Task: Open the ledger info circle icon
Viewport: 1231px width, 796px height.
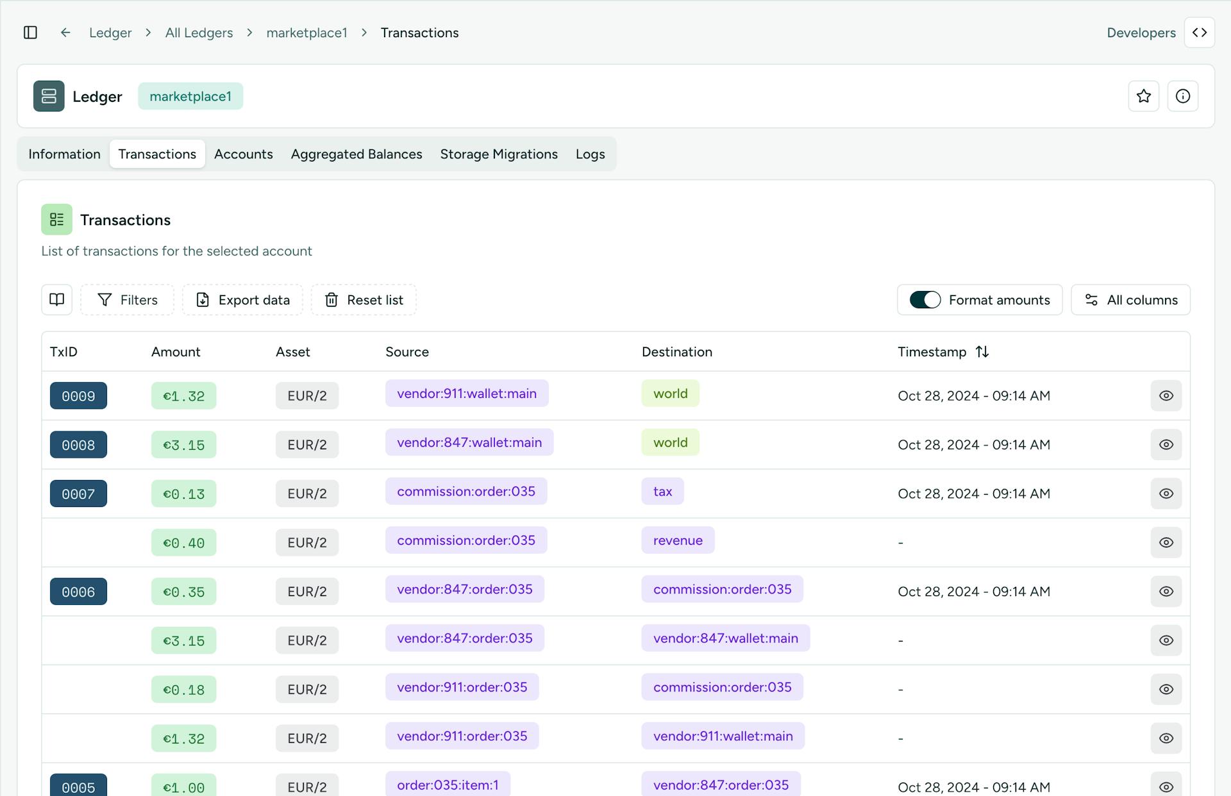Action: click(1182, 96)
